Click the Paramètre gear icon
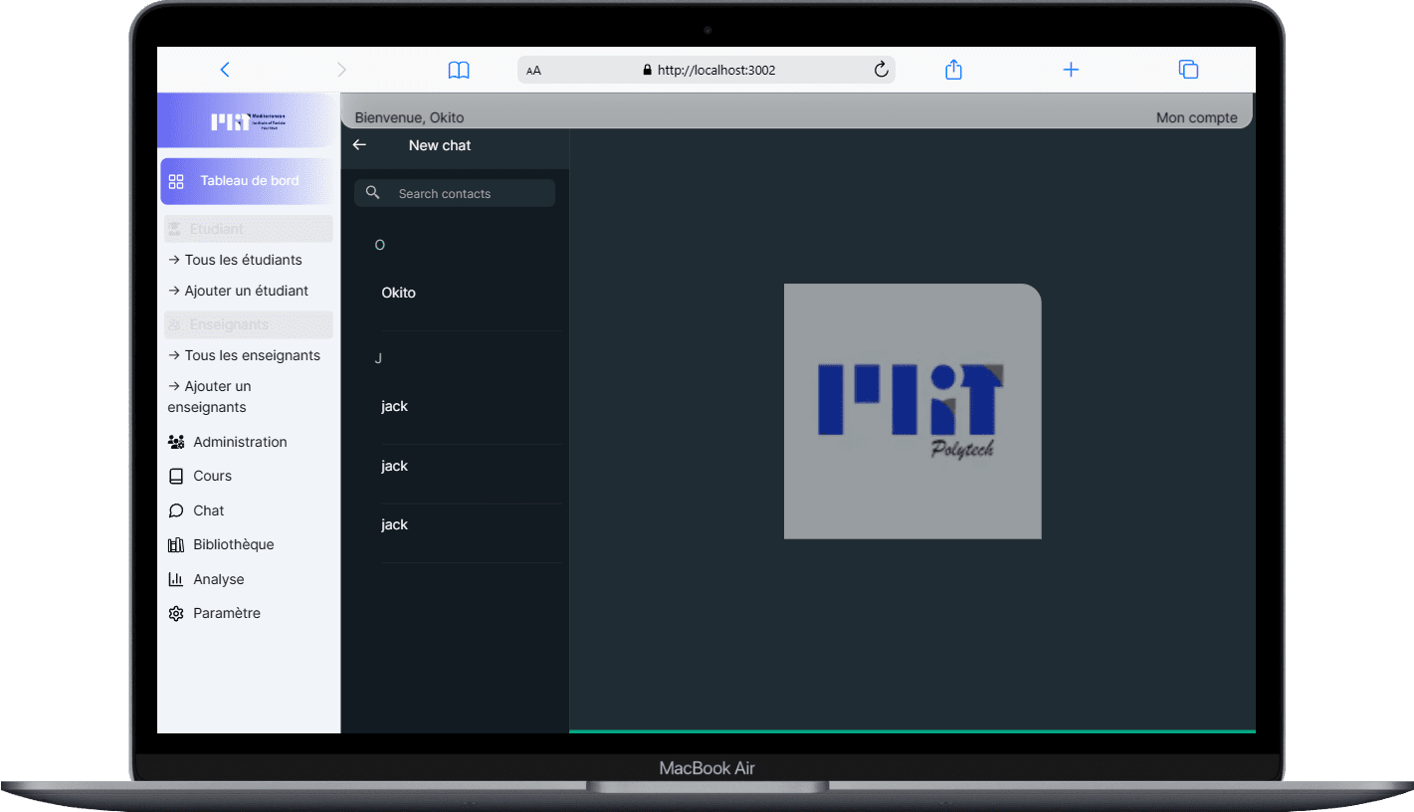1414x812 pixels. click(176, 614)
